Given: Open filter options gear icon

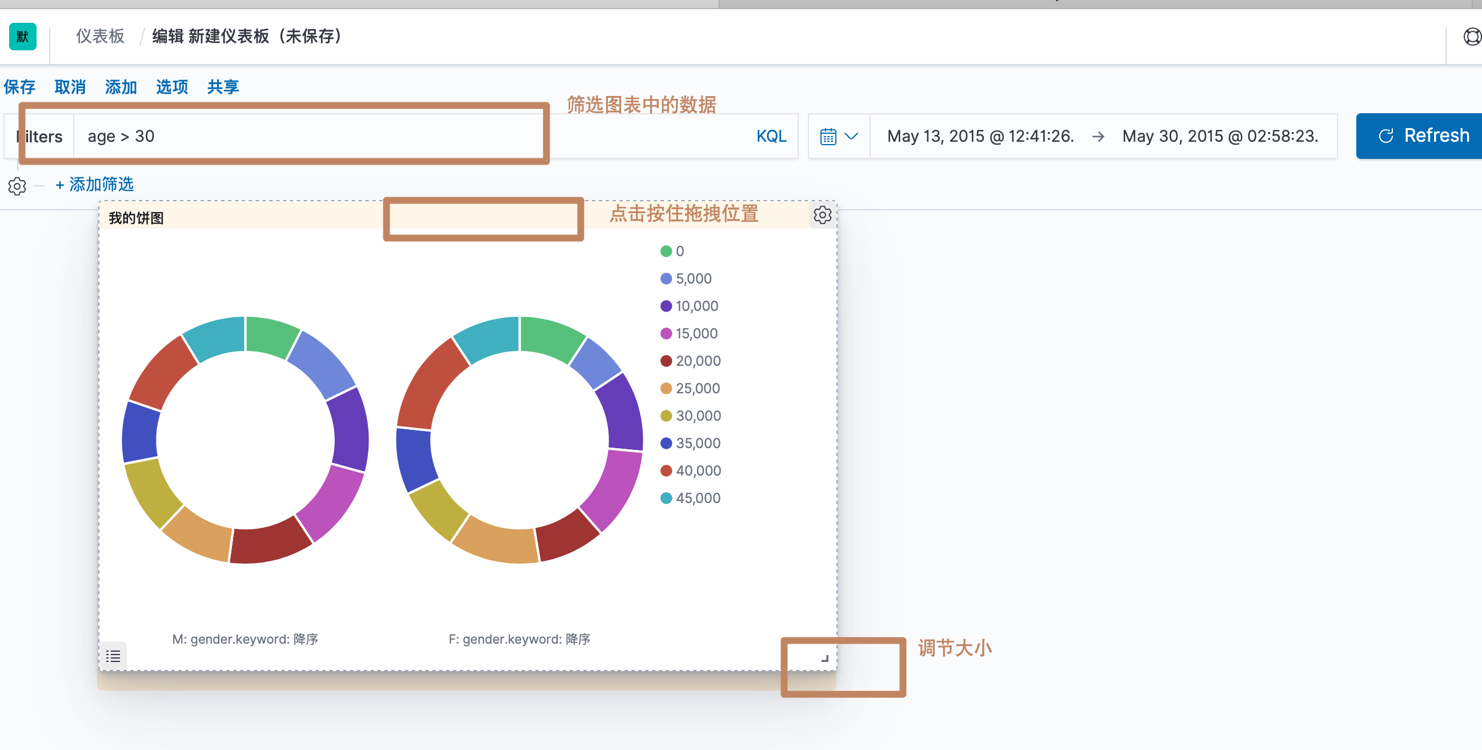Looking at the screenshot, I should coord(17,186).
